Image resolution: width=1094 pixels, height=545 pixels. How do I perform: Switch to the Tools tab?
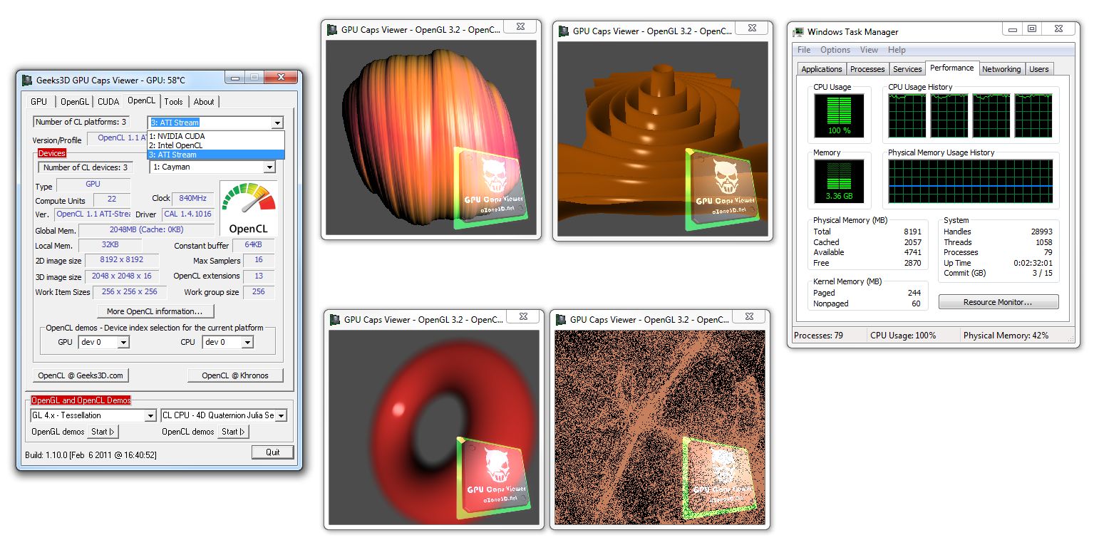point(174,102)
